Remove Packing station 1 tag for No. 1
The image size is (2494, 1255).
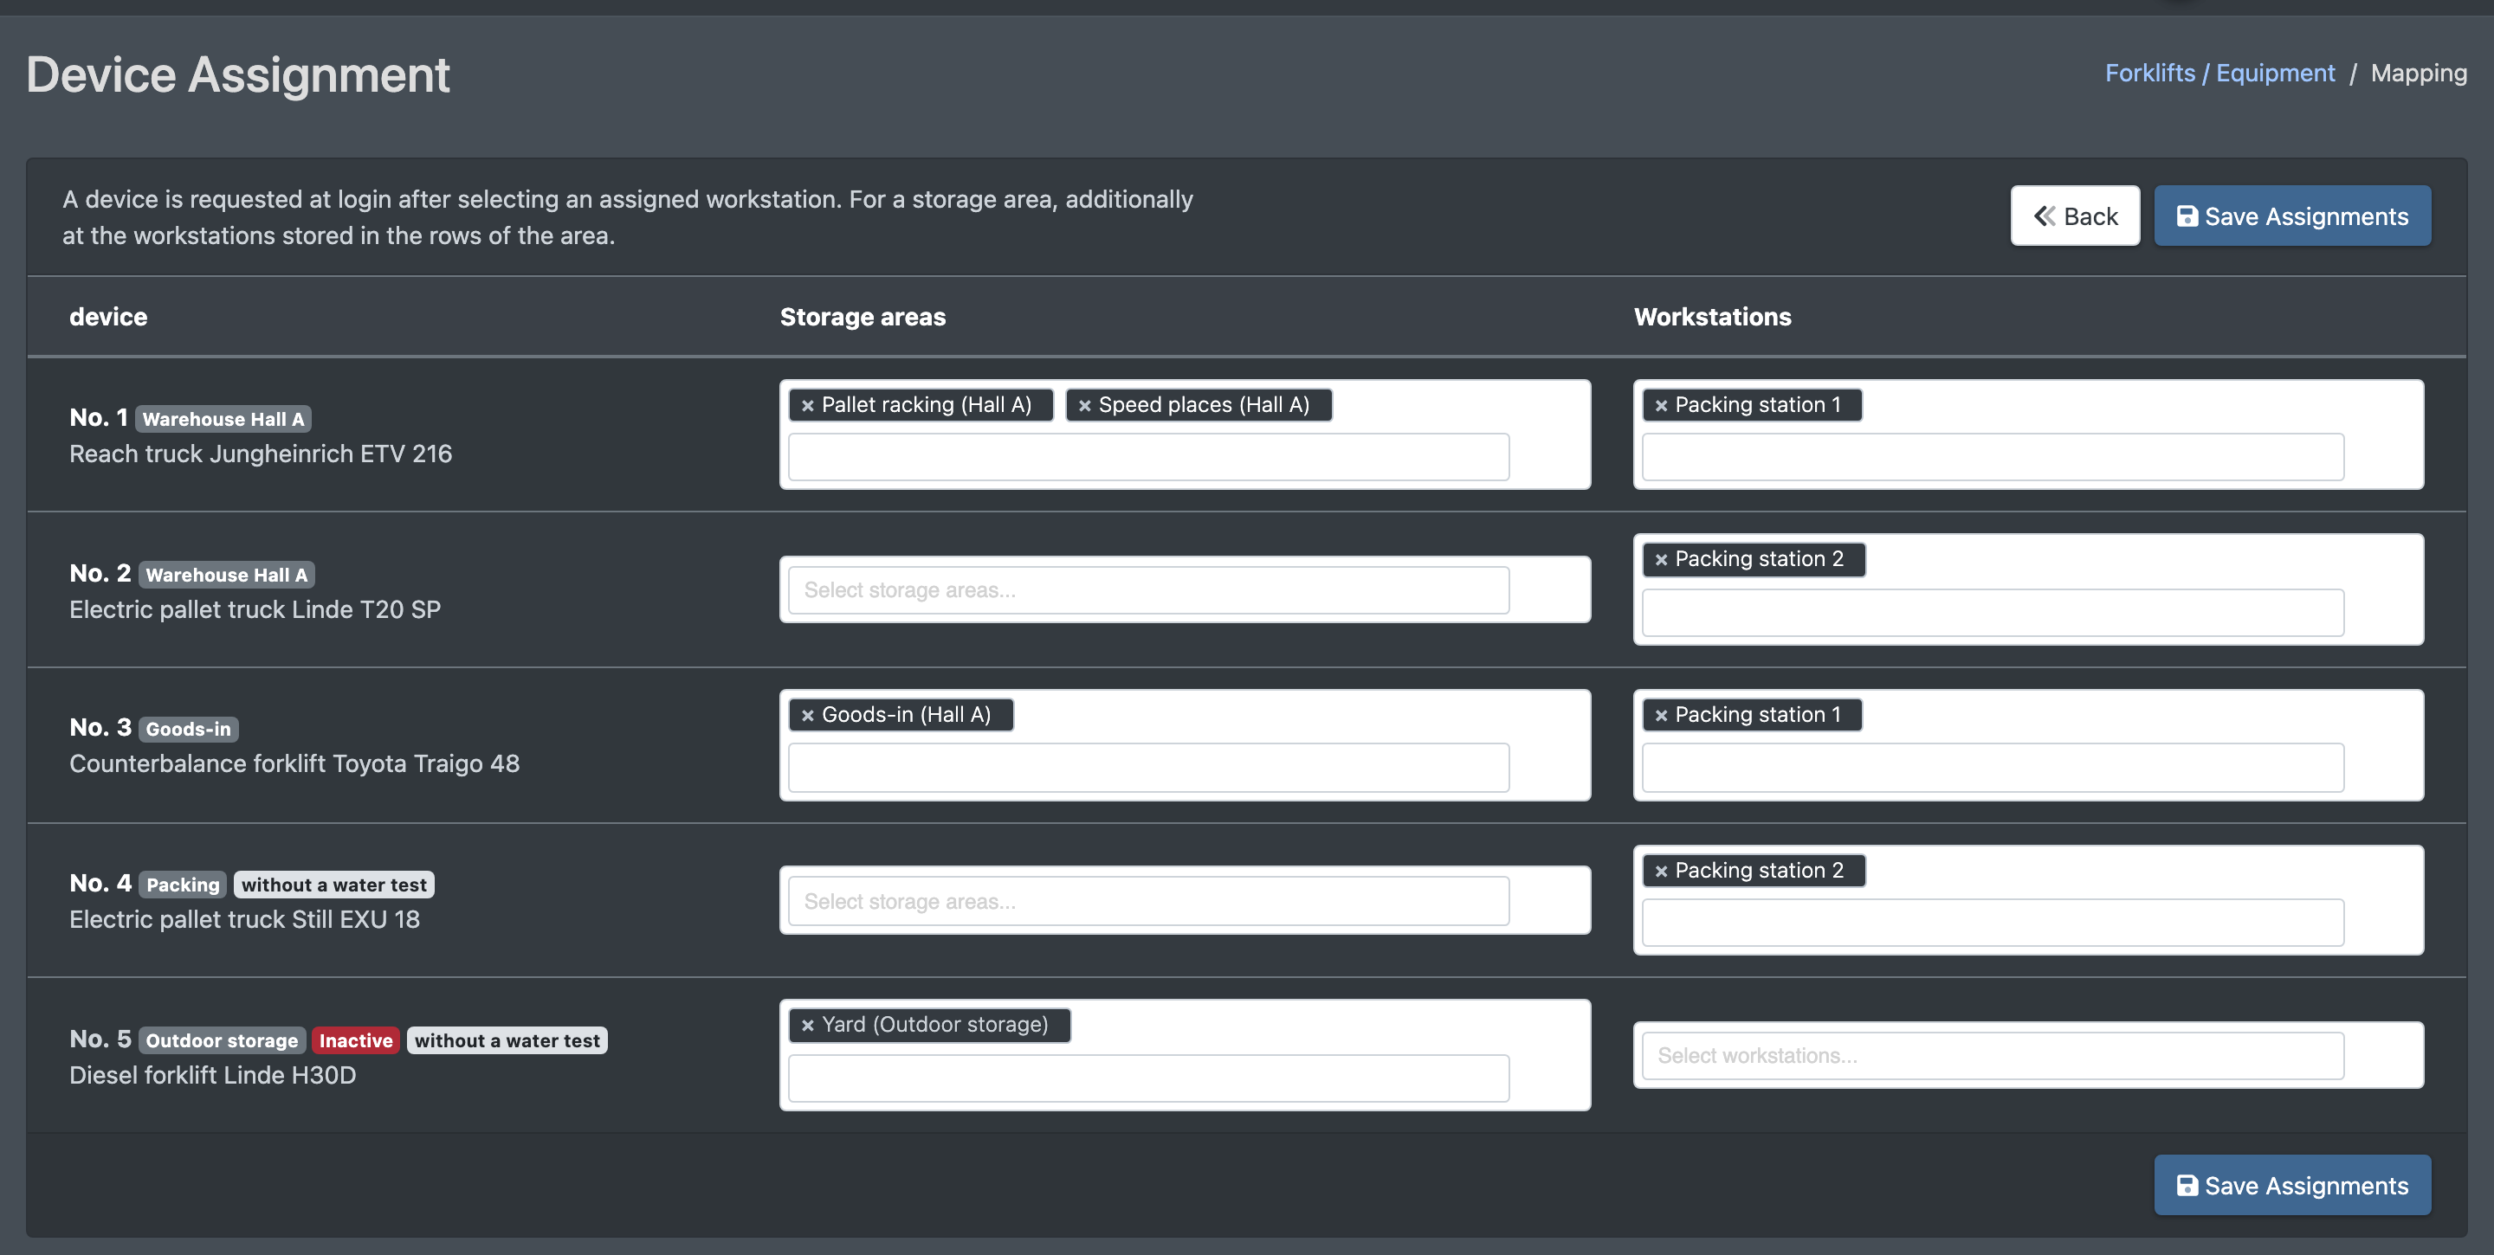(1662, 405)
